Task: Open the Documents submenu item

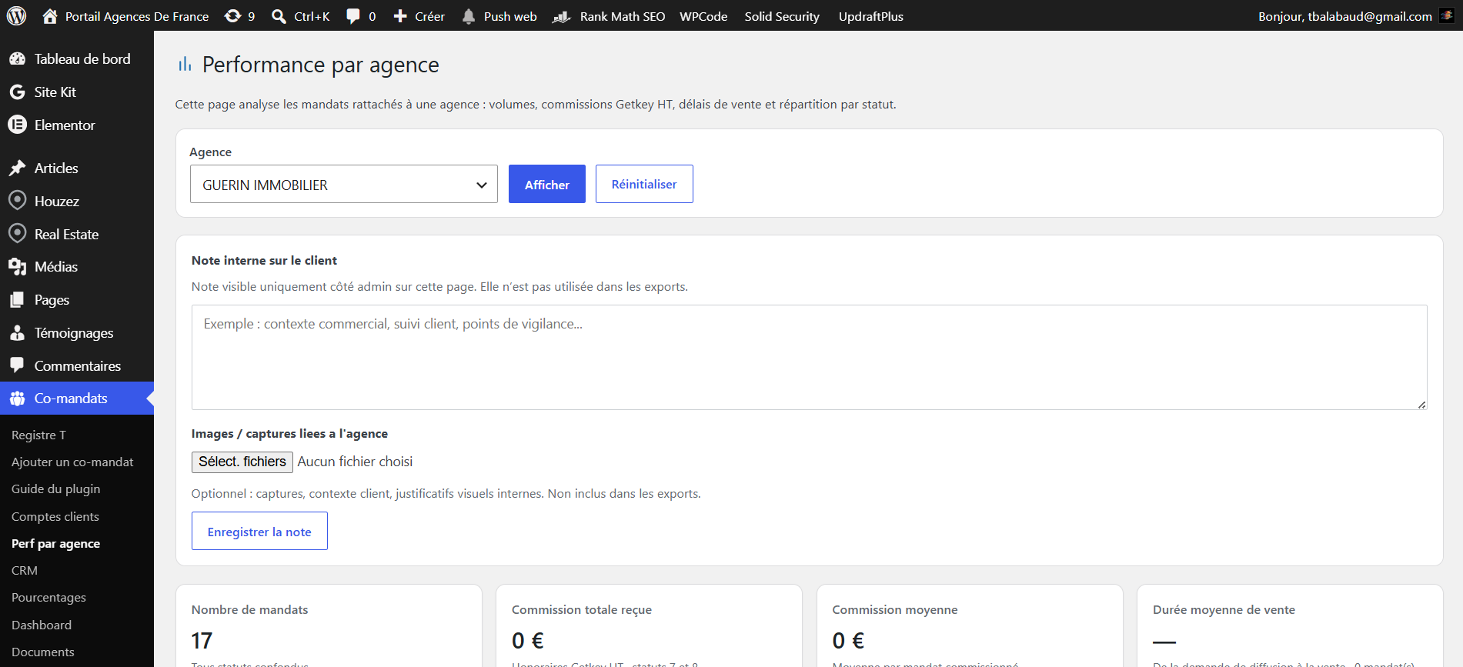Action: tap(43, 652)
